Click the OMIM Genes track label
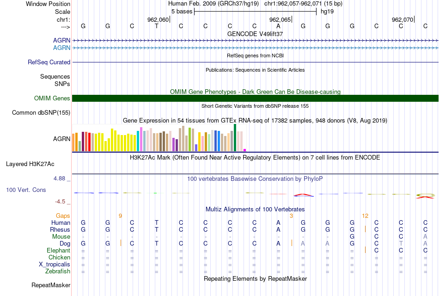This screenshot has width=439, height=296. [x=52, y=99]
